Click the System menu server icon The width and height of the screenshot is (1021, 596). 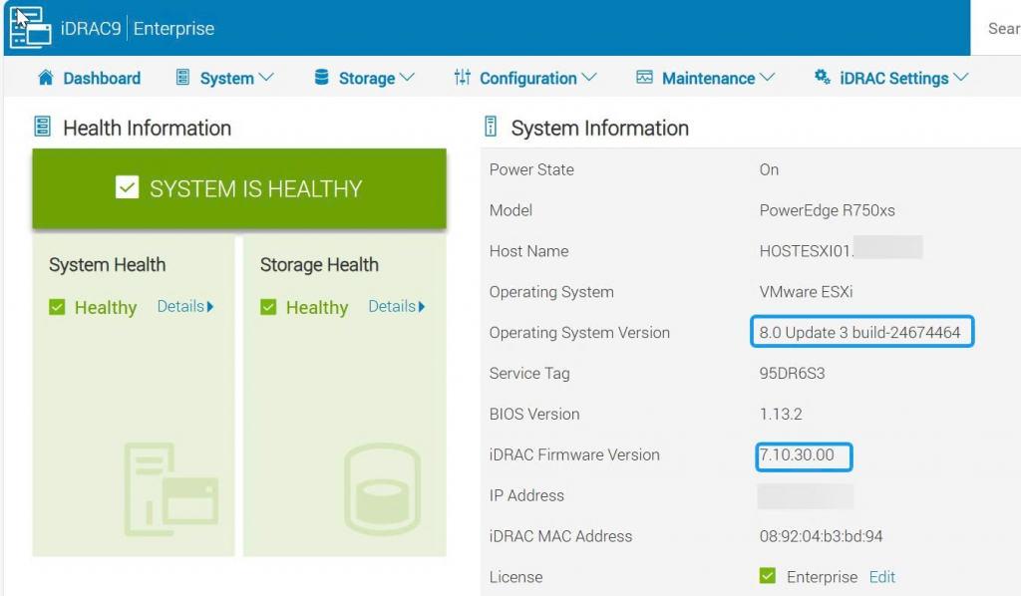(x=183, y=78)
